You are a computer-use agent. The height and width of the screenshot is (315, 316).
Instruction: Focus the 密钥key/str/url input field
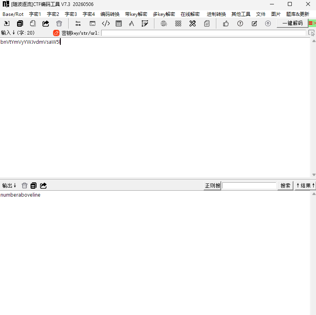pyautogui.click(x=204, y=33)
